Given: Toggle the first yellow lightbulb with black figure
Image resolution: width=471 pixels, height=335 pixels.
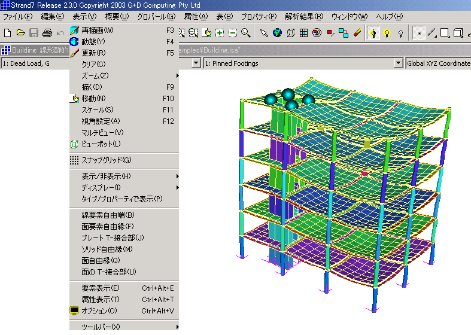Looking at the screenshot, I should coord(373,33).
